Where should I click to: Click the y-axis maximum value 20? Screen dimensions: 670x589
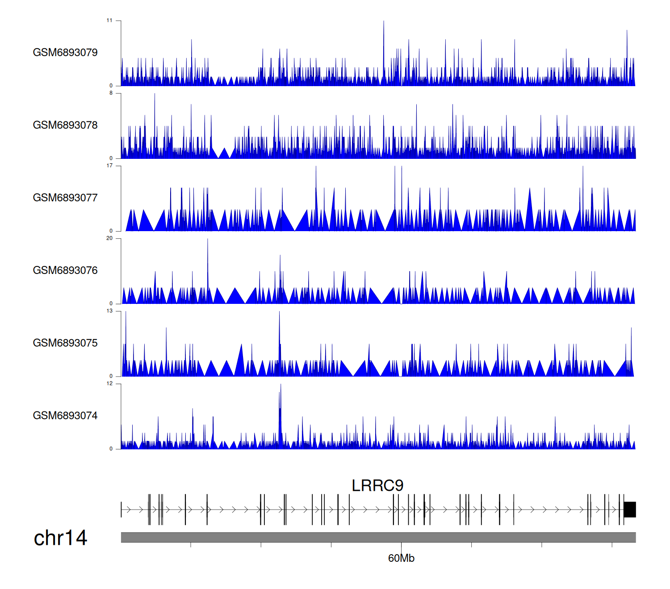(109, 238)
